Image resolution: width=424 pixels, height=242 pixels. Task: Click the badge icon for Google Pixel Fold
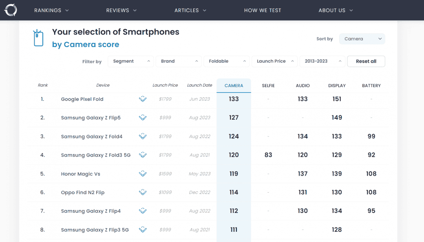pos(143,99)
